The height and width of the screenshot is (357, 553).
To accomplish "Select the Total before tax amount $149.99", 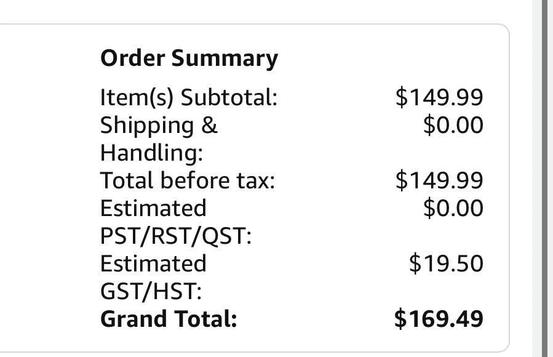I will coord(439,180).
